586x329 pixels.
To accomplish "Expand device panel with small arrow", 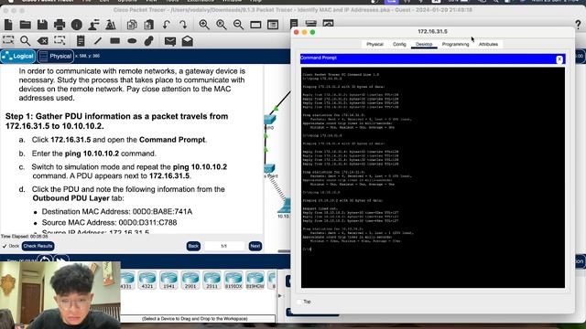I will click(280, 296).
